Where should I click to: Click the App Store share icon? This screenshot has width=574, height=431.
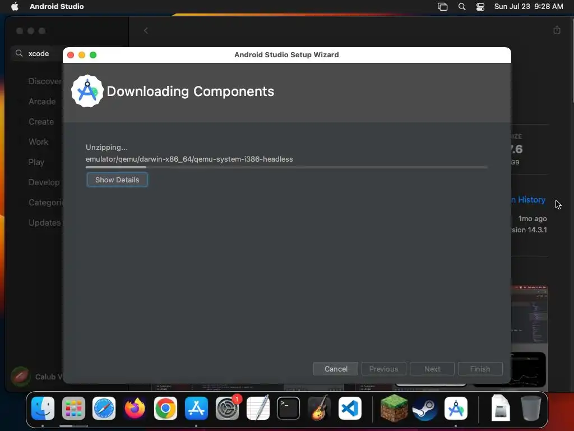(557, 30)
